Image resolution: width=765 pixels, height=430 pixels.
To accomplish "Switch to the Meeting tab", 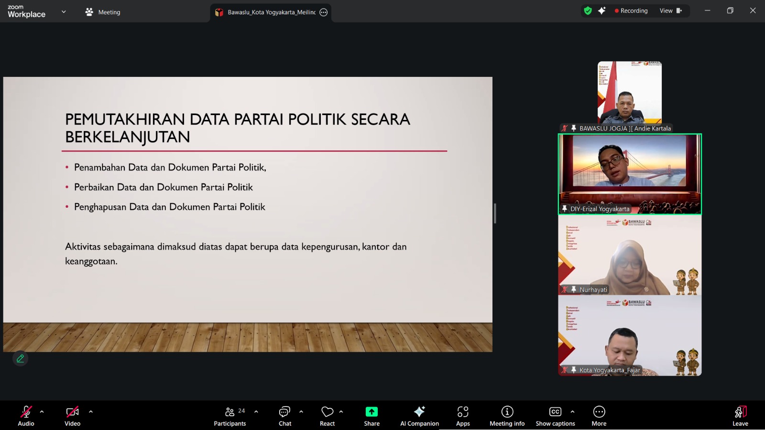I will 102,12.
